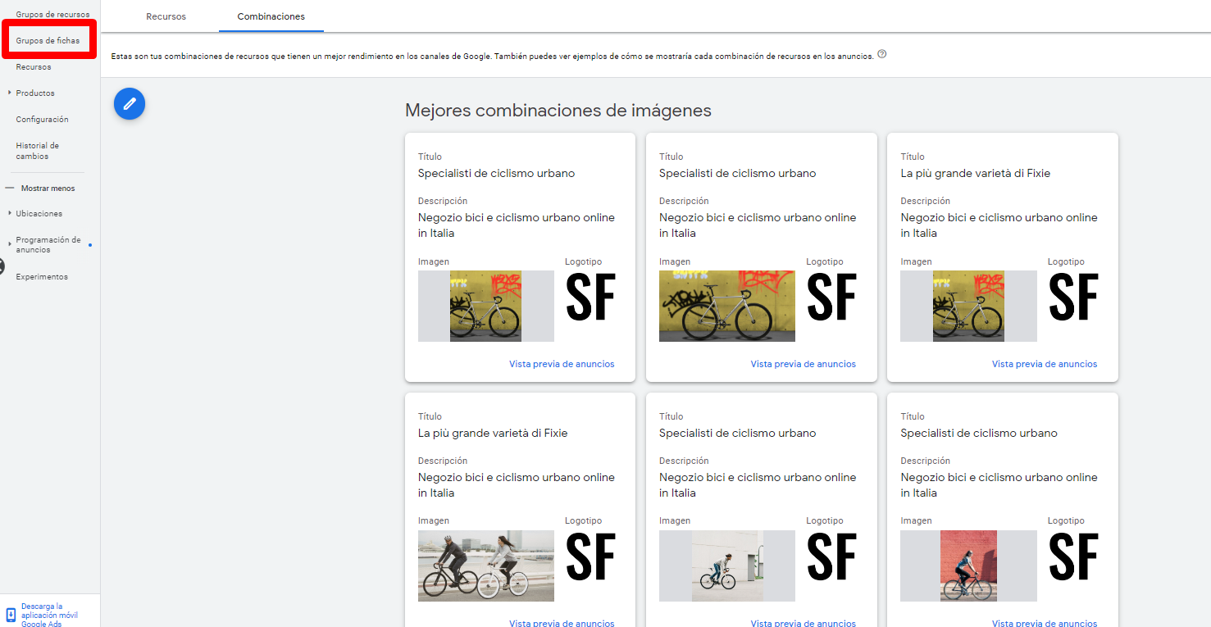Open Configuración in the sidebar
This screenshot has width=1211, height=627.
43,120
